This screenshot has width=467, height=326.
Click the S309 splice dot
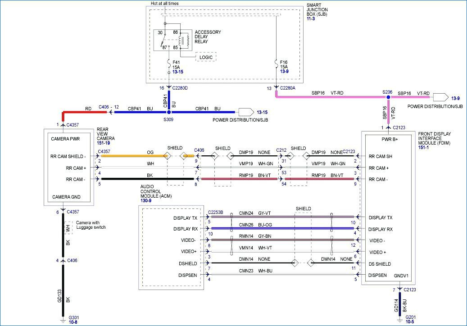click(169, 112)
